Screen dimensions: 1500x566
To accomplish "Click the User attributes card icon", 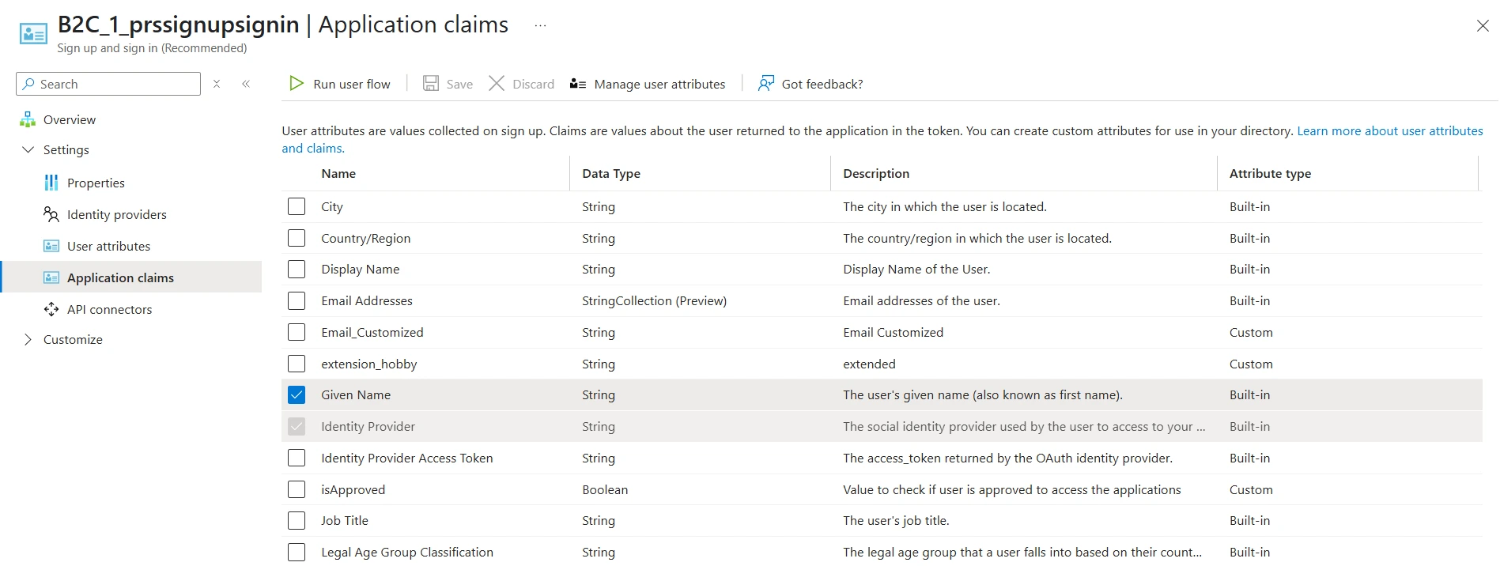I will pyautogui.click(x=51, y=246).
